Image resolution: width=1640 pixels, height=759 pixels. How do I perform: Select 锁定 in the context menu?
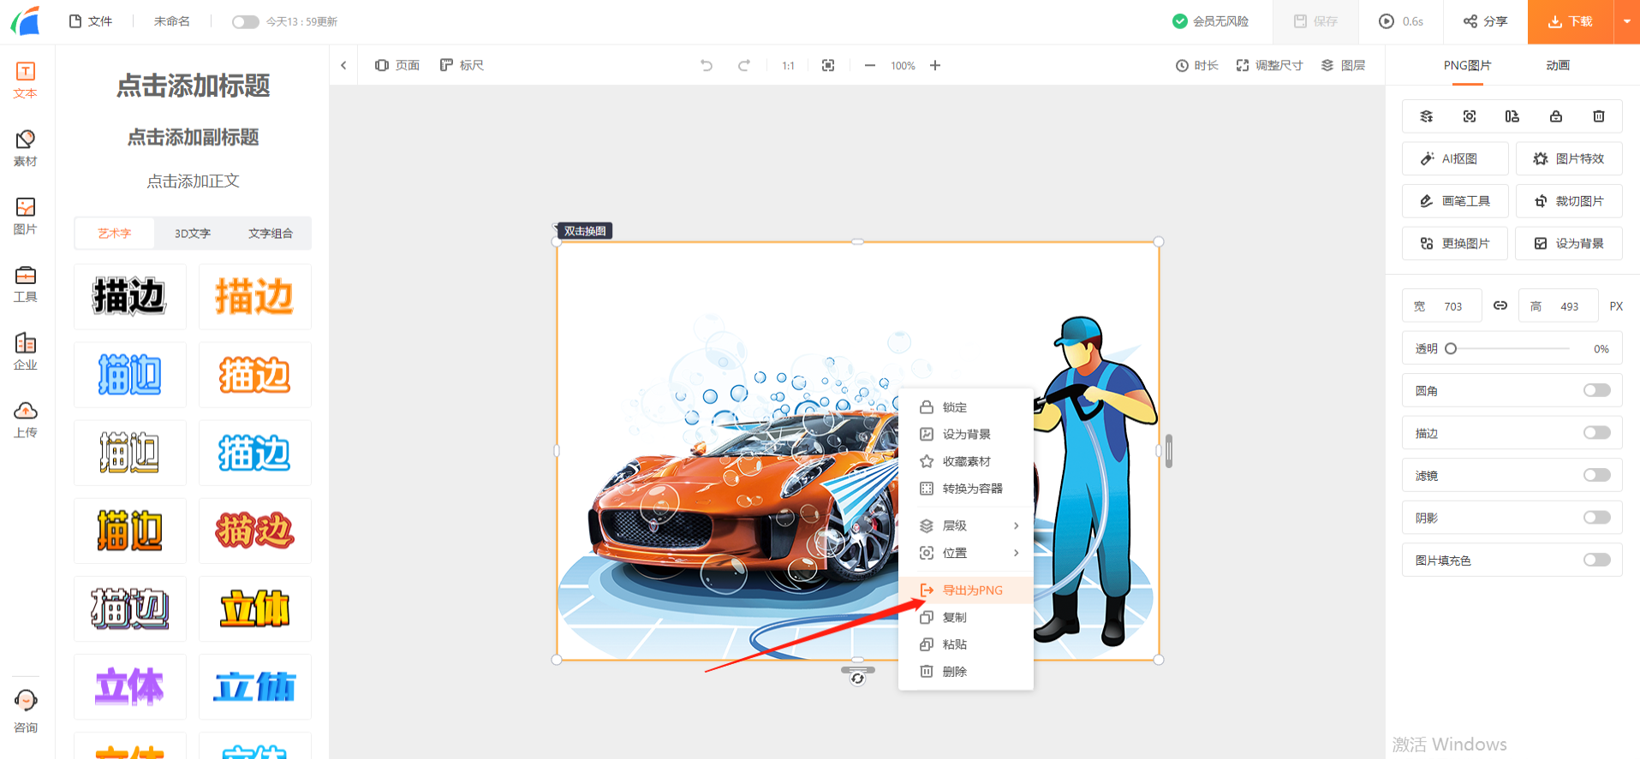coord(966,407)
